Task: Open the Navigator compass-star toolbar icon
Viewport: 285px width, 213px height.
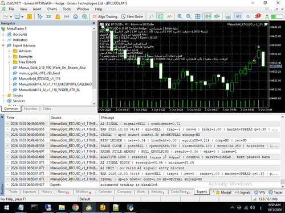Action: click(40, 16)
